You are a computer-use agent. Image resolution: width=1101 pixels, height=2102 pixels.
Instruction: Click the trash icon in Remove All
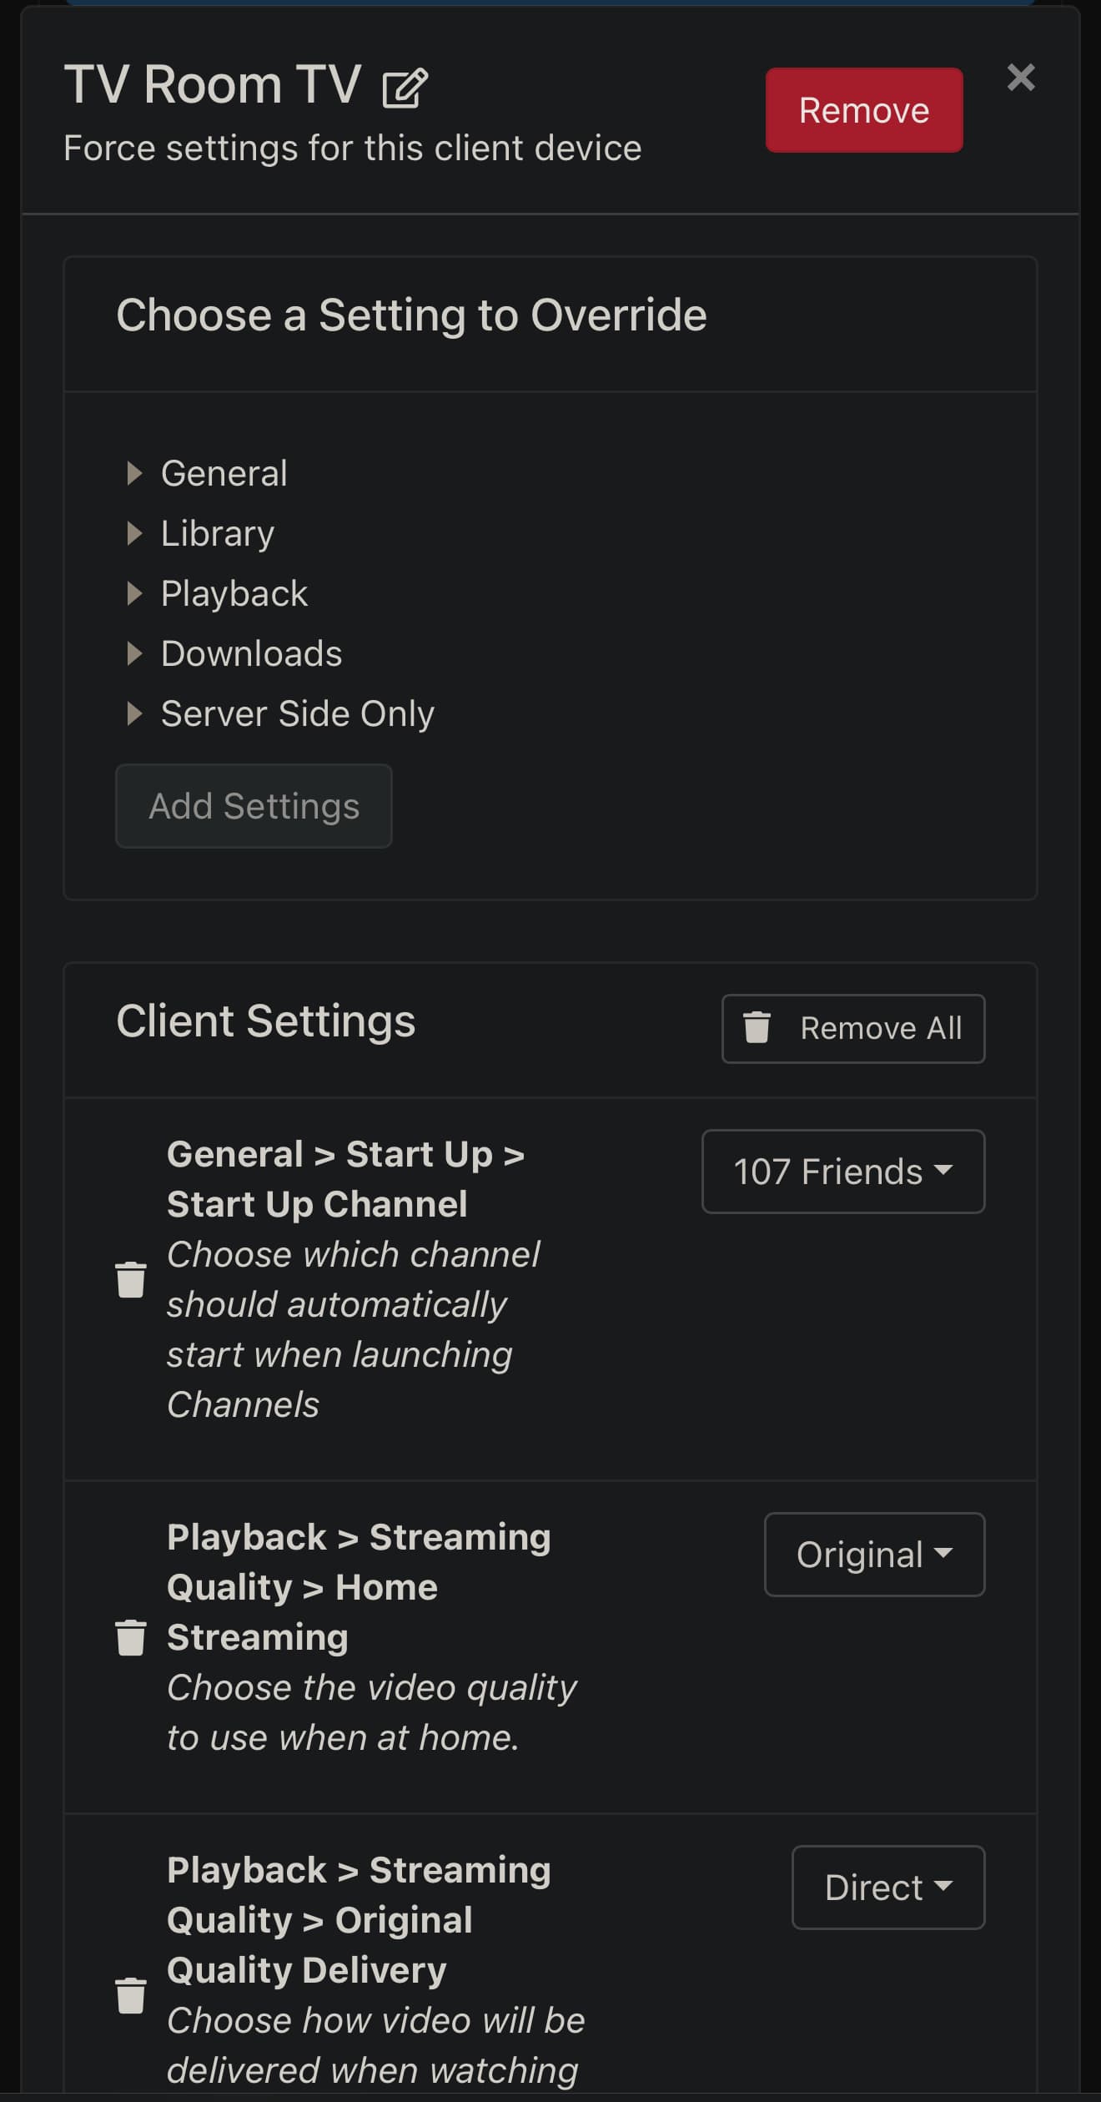[x=757, y=1027]
